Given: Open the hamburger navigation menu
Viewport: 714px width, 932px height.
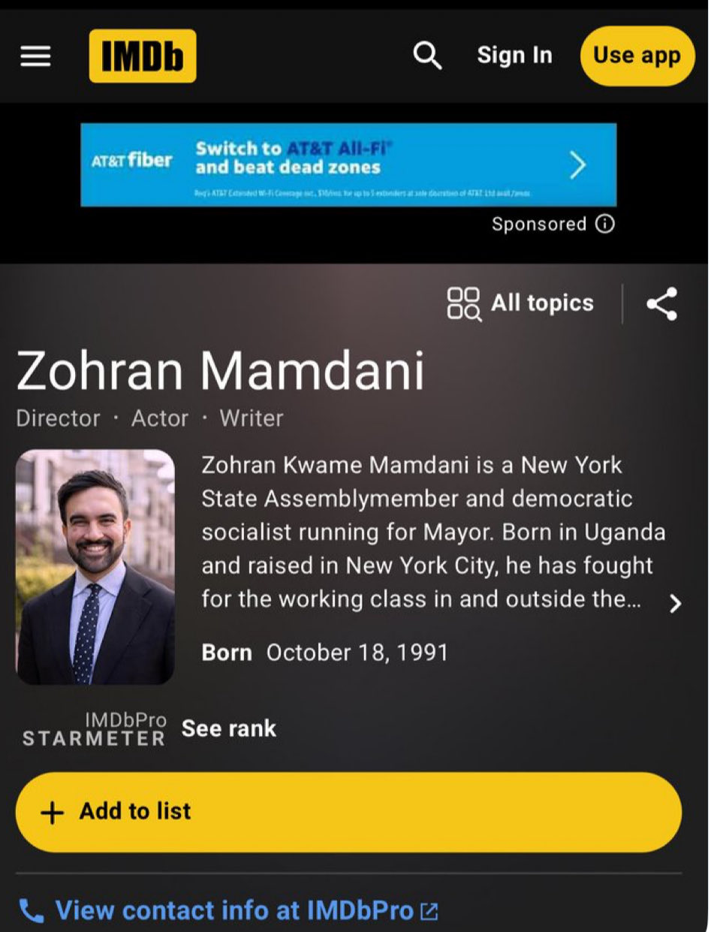Looking at the screenshot, I should (x=35, y=56).
